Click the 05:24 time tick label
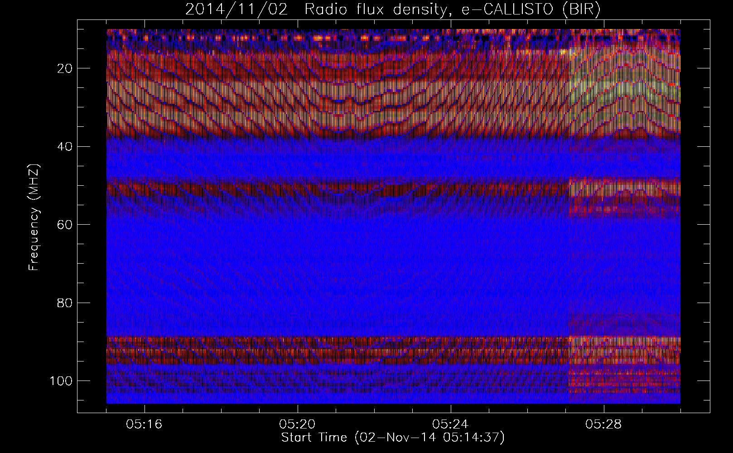Image resolution: width=733 pixels, height=453 pixels. click(x=450, y=424)
